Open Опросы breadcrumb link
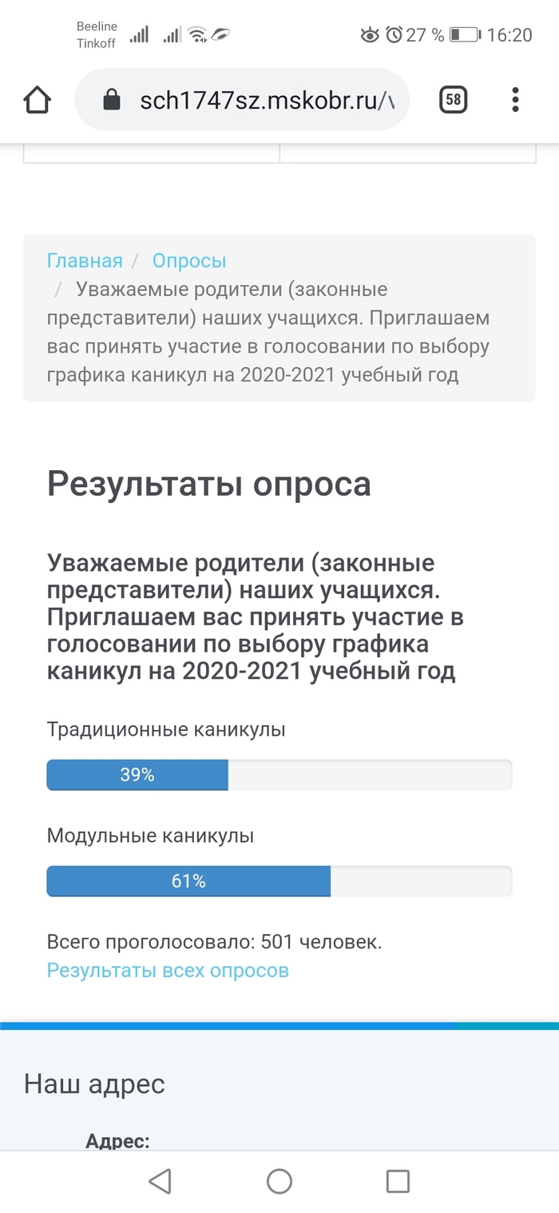The height and width of the screenshot is (1213, 559). [189, 261]
